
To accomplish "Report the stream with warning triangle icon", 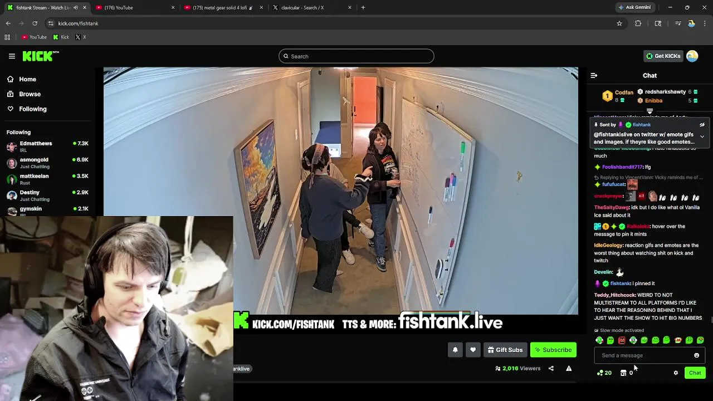I will coord(569,368).
